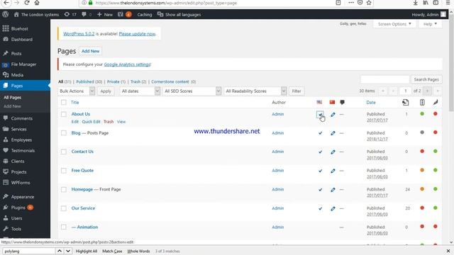The image size is (454, 255).
Task: Click the Filter button
Action: pyautogui.click(x=297, y=91)
